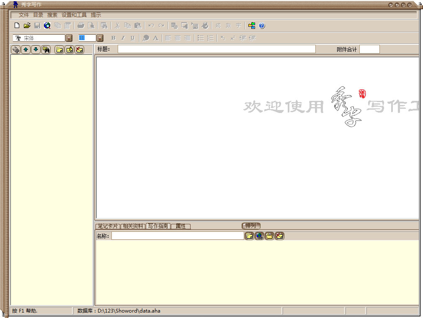Viewport: 423px width, 318px height.
Task: Click the new card icon next to 名称 field
Action: (x=249, y=236)
